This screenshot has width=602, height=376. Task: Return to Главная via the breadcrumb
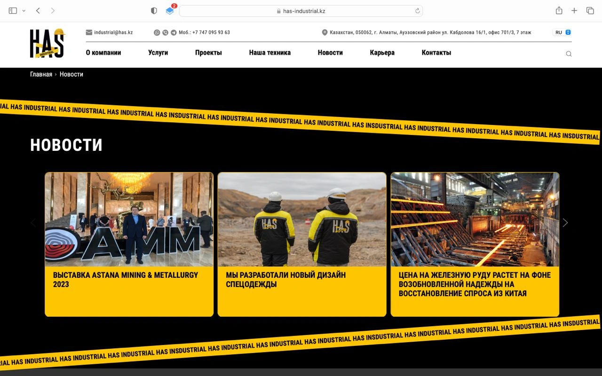(41, 74)
